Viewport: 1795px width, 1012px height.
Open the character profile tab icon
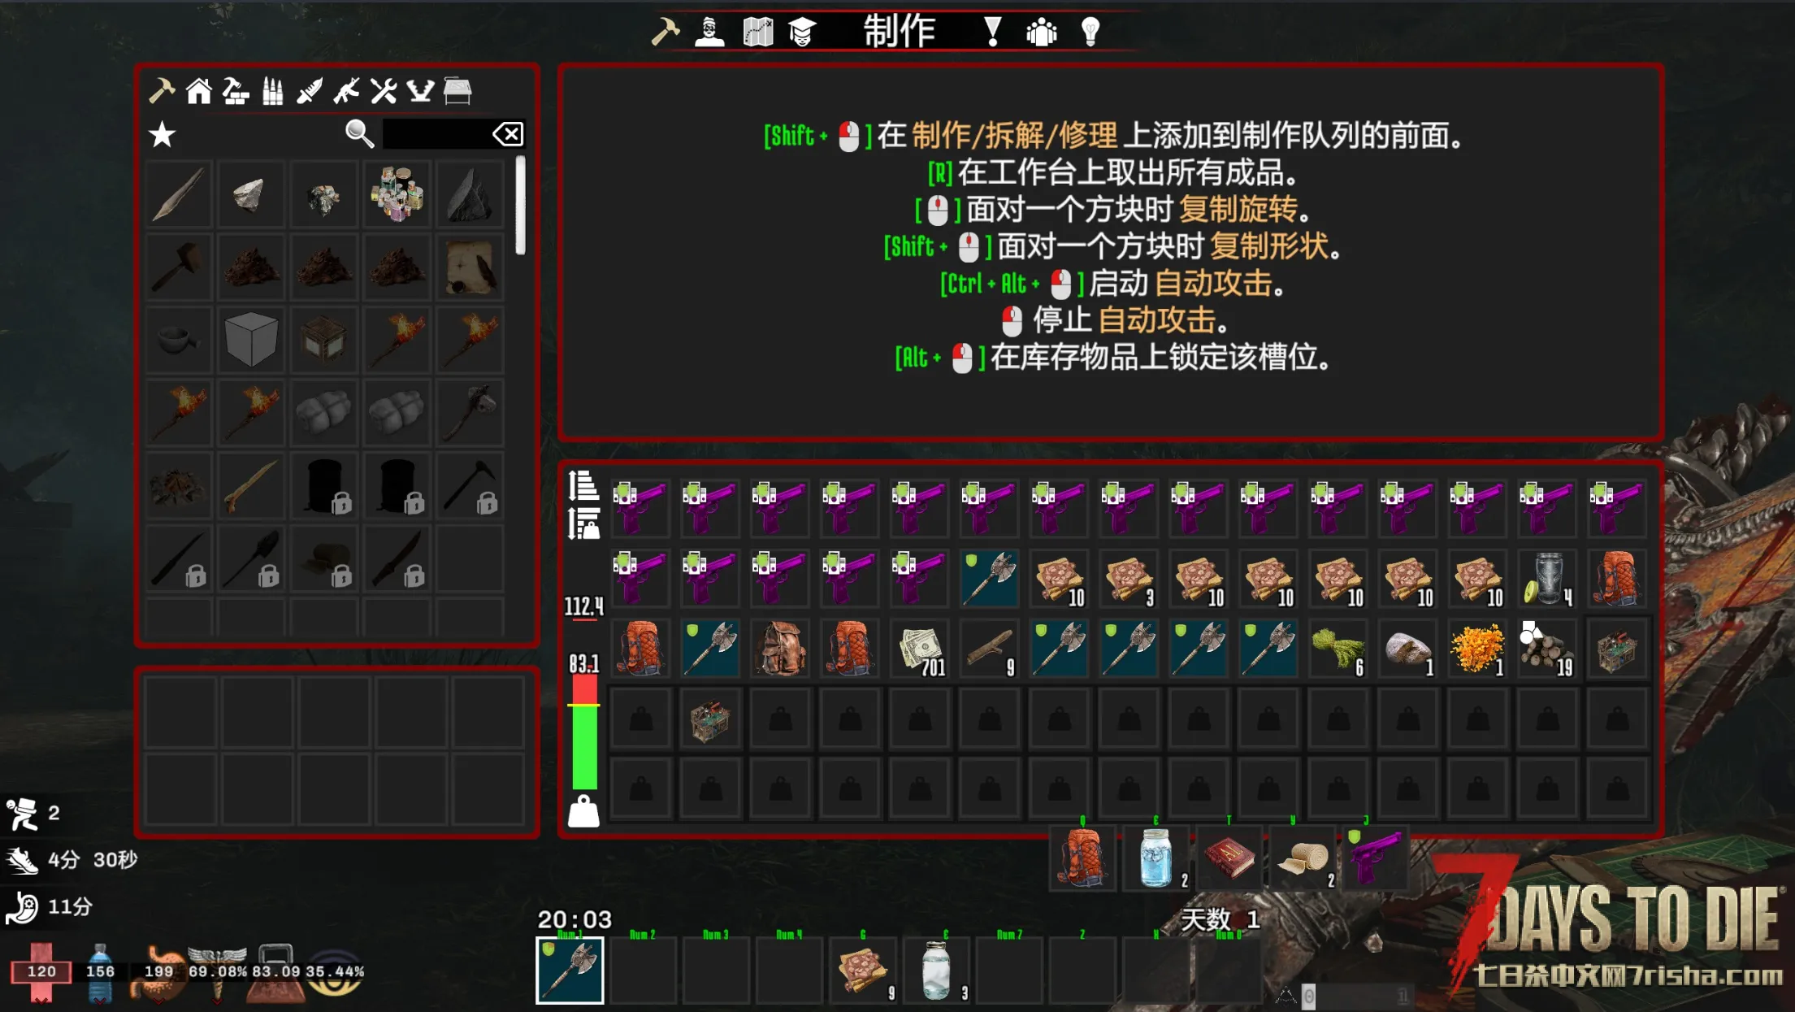(709, 33)
